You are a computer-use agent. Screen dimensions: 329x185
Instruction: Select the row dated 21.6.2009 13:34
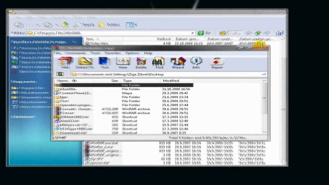(123, 97)
